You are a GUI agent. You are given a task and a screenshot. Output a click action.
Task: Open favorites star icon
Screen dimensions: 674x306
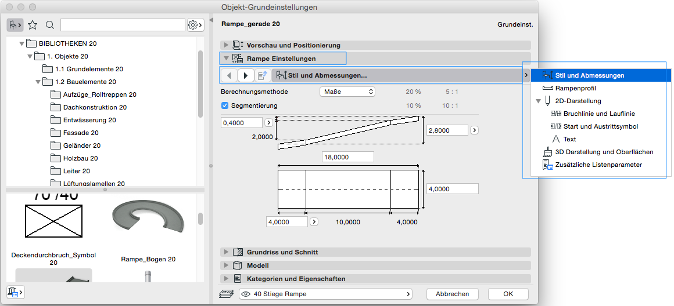pyautogui.click(x=33, y=25)
